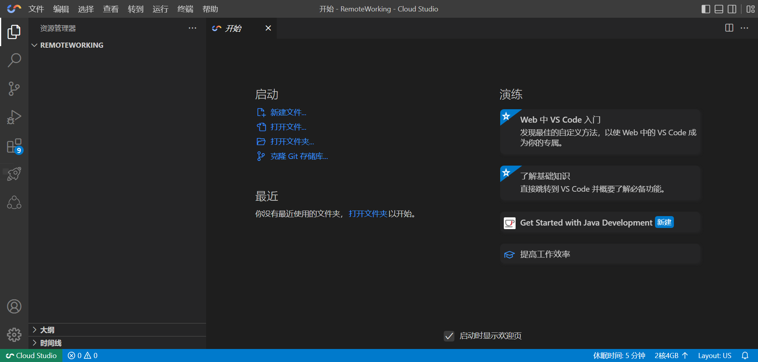The image size is (758, 362).
Task: Collapse the REMOTEWORKING folder section
Action: (117, 45)
